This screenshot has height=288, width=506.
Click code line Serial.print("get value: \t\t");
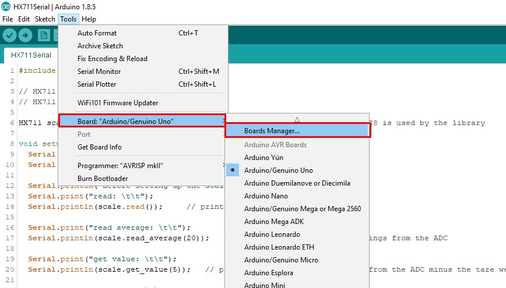coord(102,259)
